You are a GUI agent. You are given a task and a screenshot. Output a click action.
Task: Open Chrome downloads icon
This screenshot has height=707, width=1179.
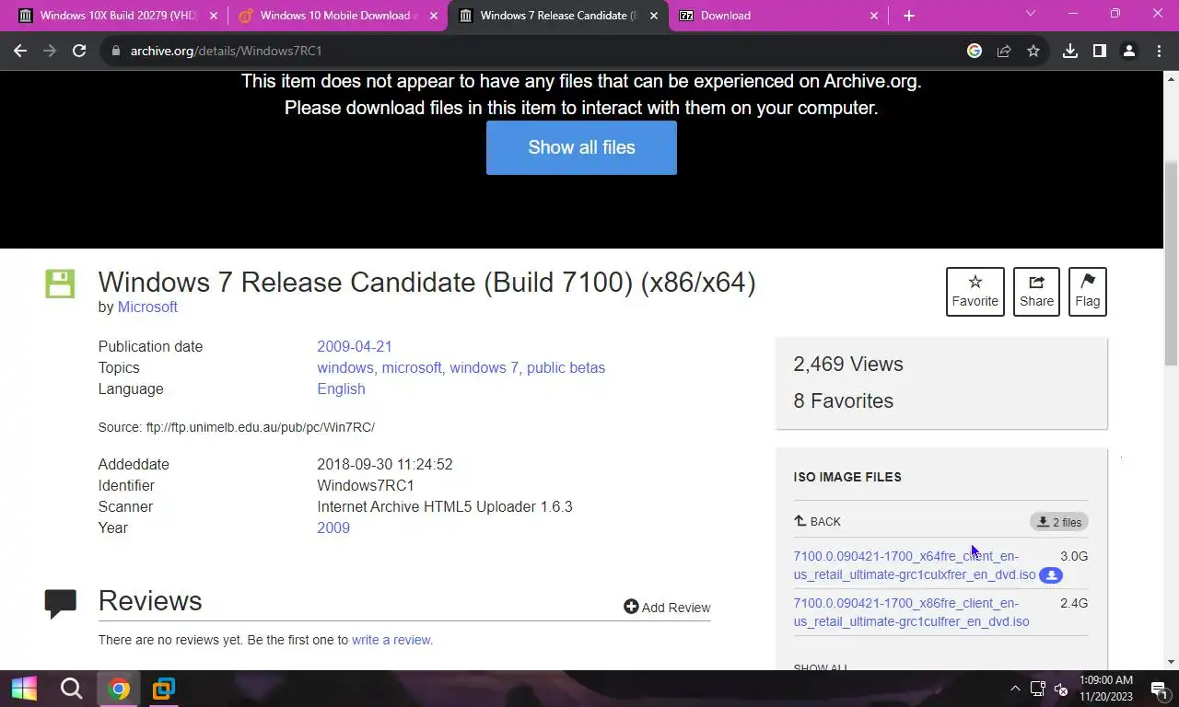[1069, 51]
